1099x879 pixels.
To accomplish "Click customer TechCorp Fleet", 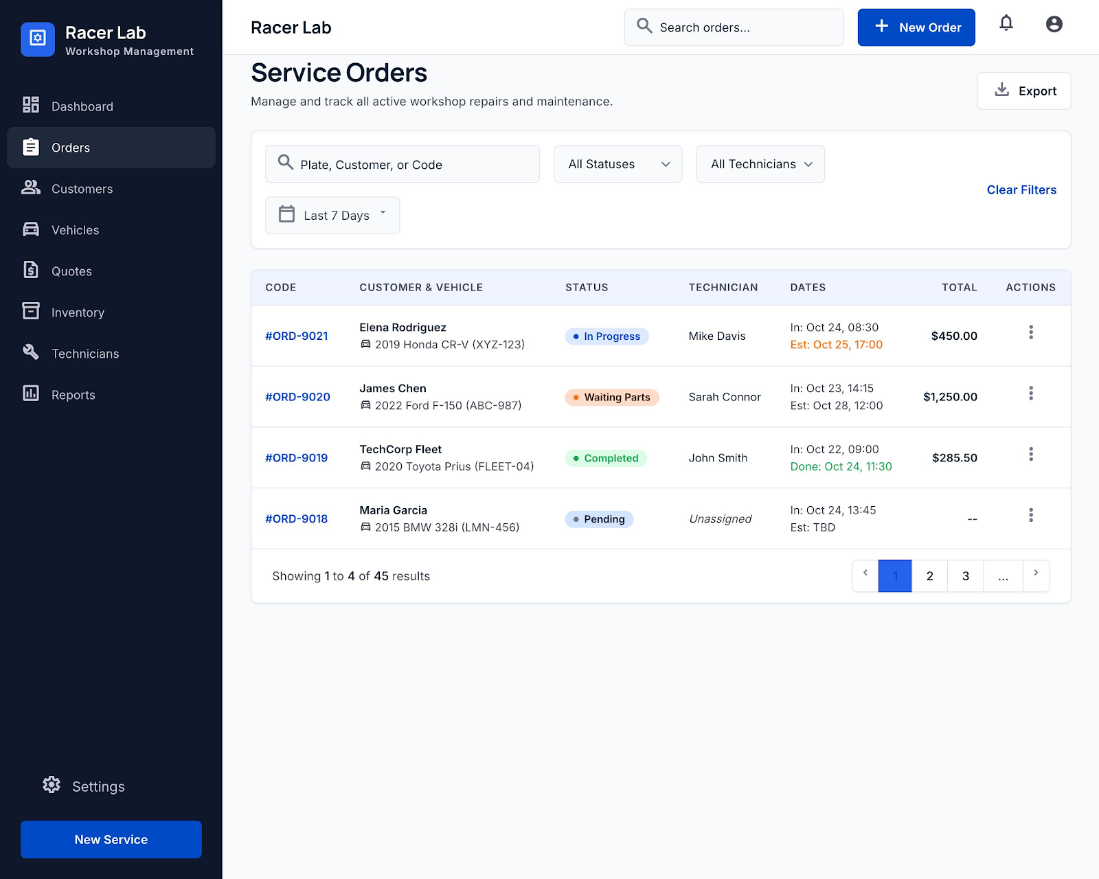I will (400, 449).
